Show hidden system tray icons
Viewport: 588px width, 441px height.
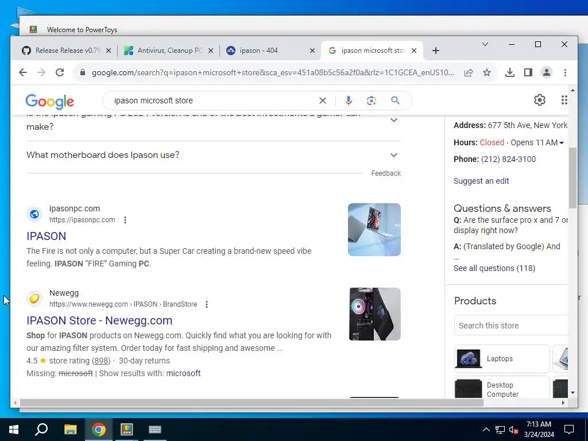pos(486,430)
